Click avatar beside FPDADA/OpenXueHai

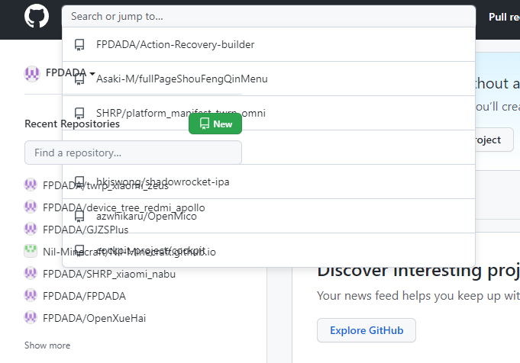point(31,317)
